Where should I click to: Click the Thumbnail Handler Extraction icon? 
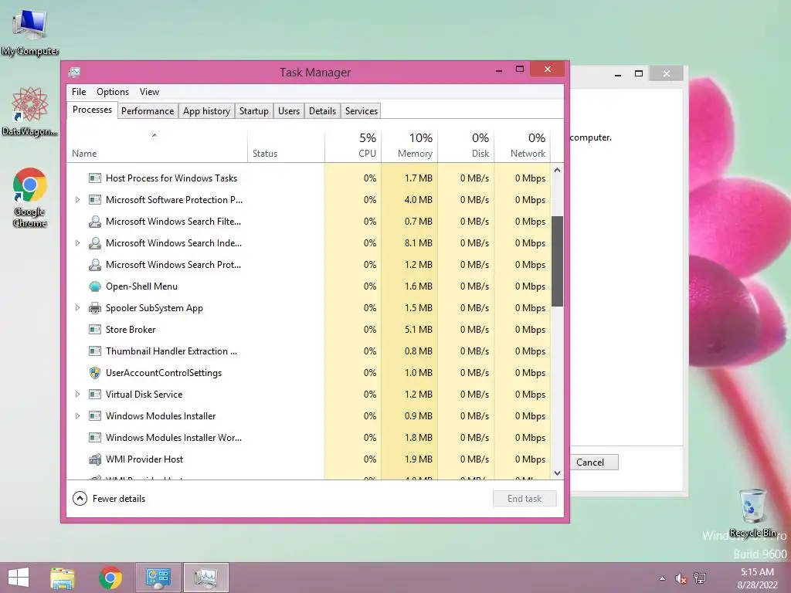point(95,351)
